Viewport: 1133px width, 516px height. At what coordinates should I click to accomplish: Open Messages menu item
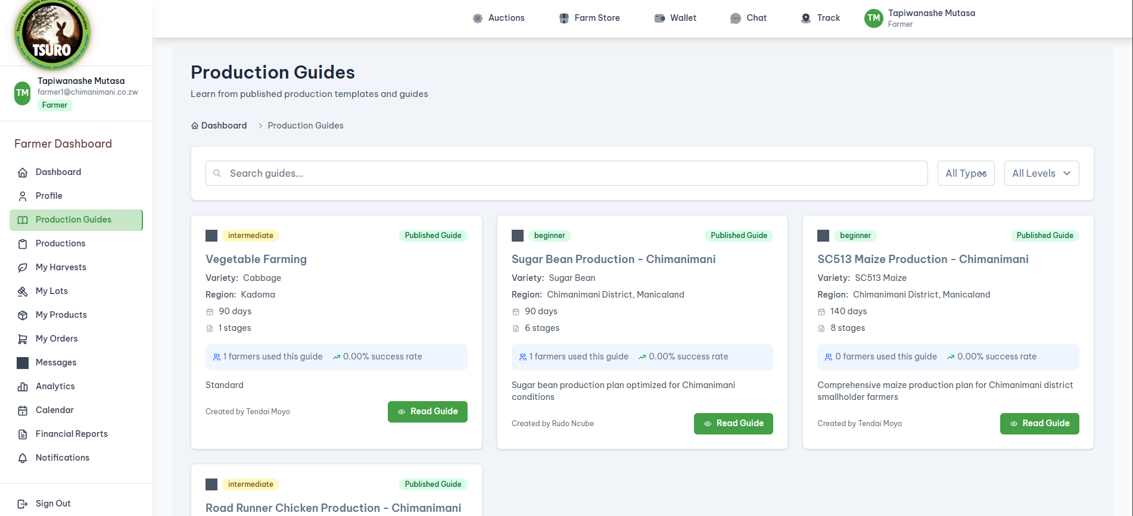coord(76,362)
